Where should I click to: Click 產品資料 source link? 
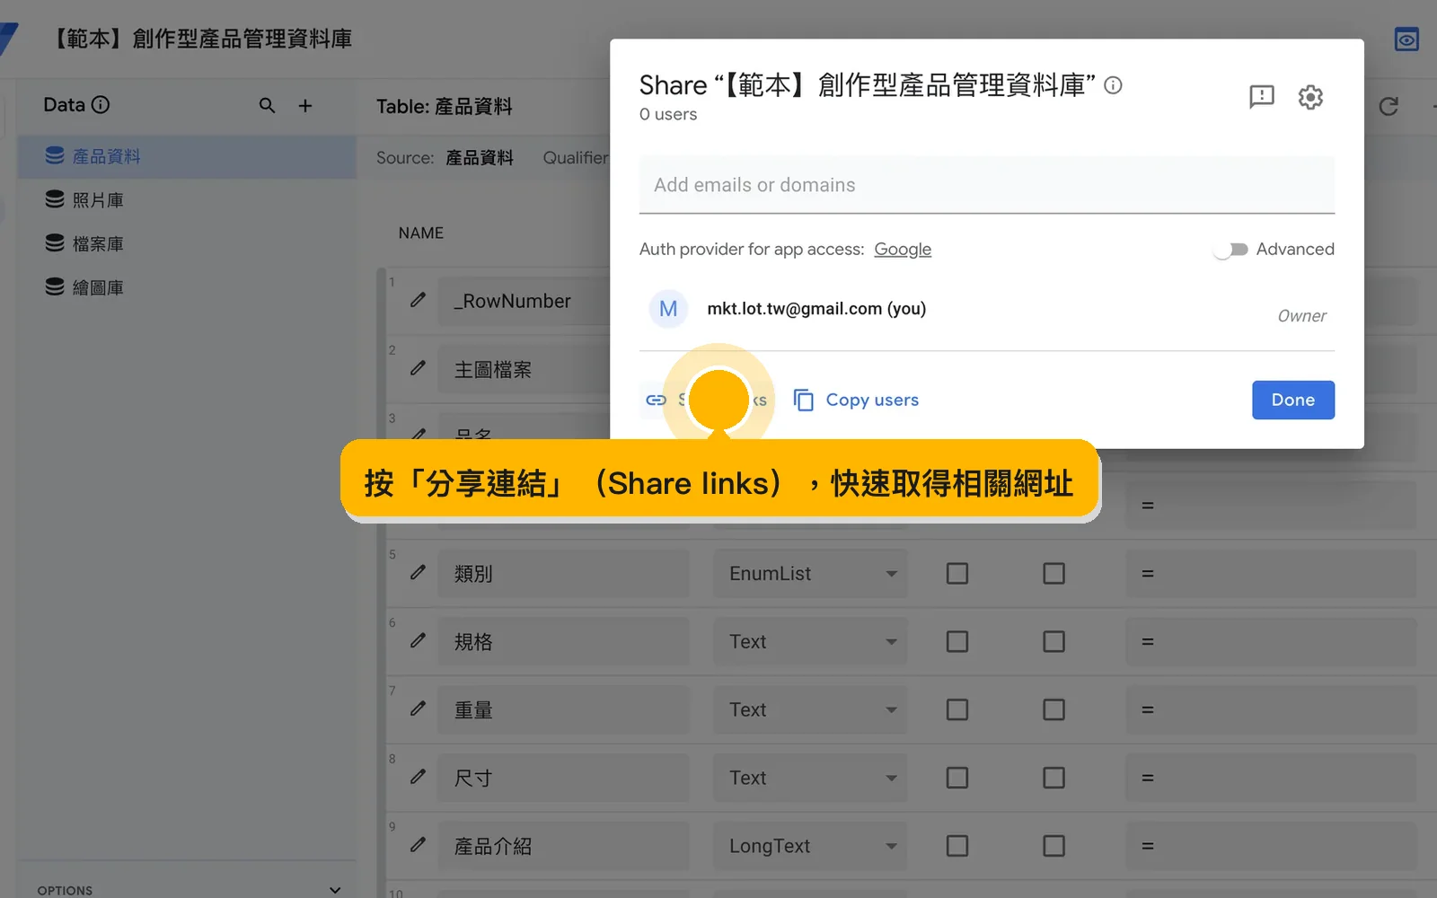480,158
